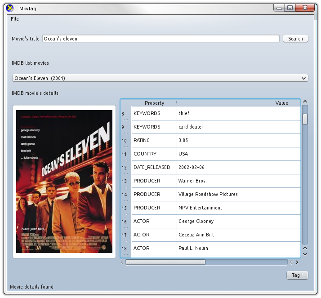
Task: Click row header number 13
Action: pos(126,181)
